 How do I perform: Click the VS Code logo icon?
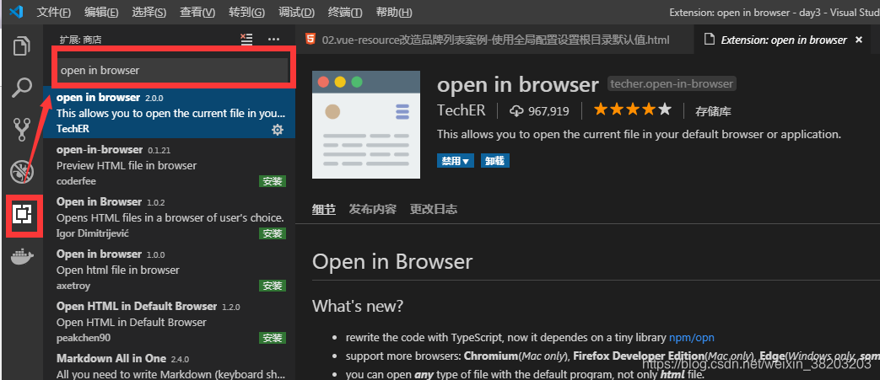(16, 12)
